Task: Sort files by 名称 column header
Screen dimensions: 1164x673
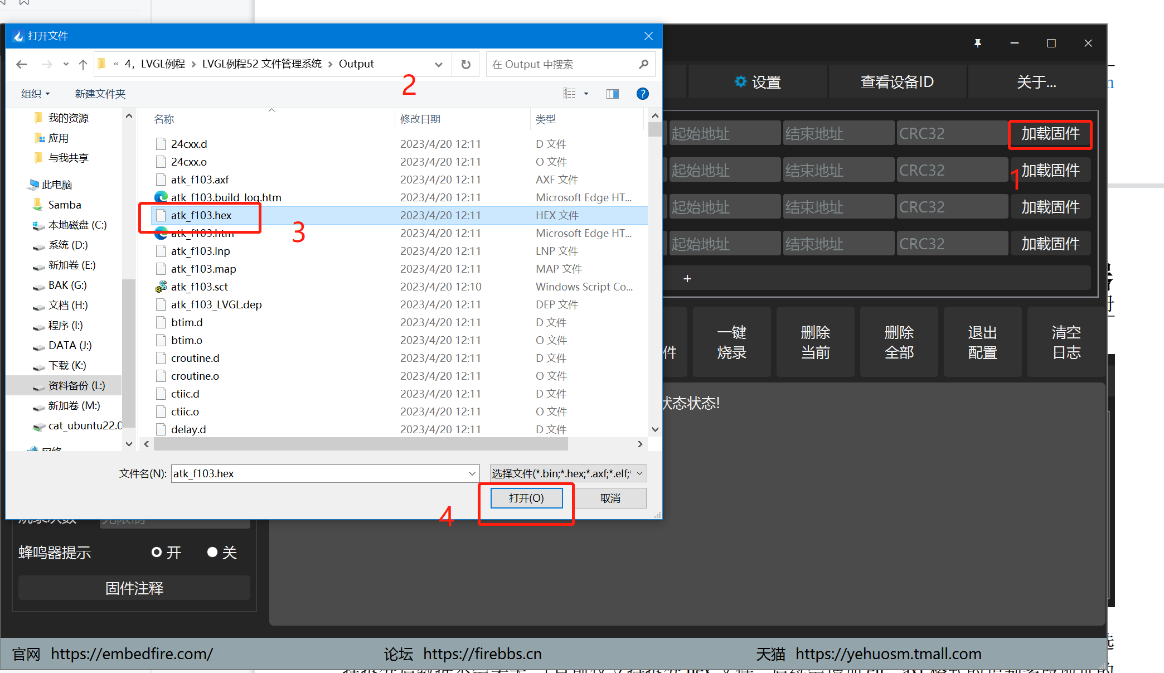Action: pyautogui.click(x=164, y=119)
